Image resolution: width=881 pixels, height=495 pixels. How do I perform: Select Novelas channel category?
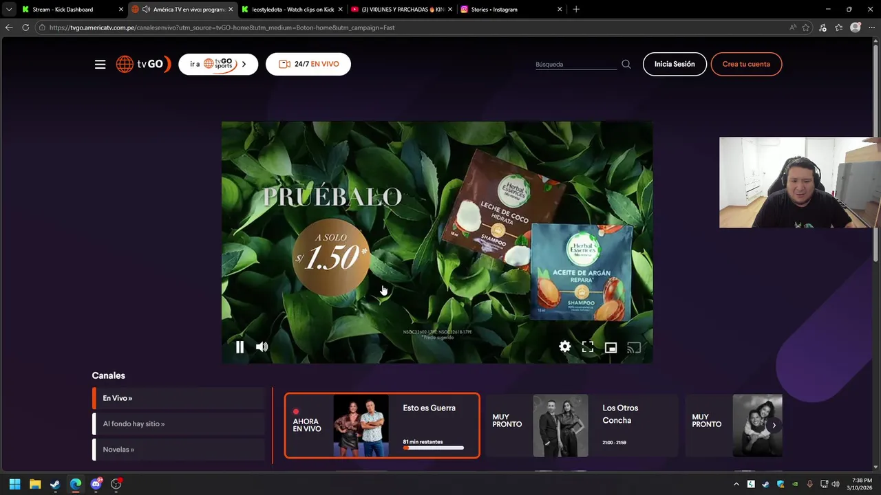[179, 449]
